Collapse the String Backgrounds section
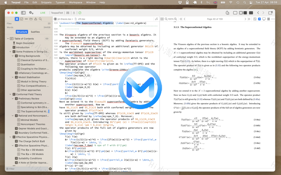Image resolution: width=281 pixels, height=175 pixels. tap(13, 56)
